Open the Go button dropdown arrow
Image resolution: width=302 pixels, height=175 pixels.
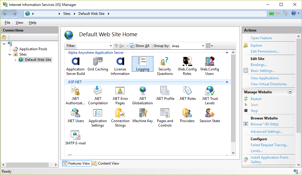click(x=127, y=46)
